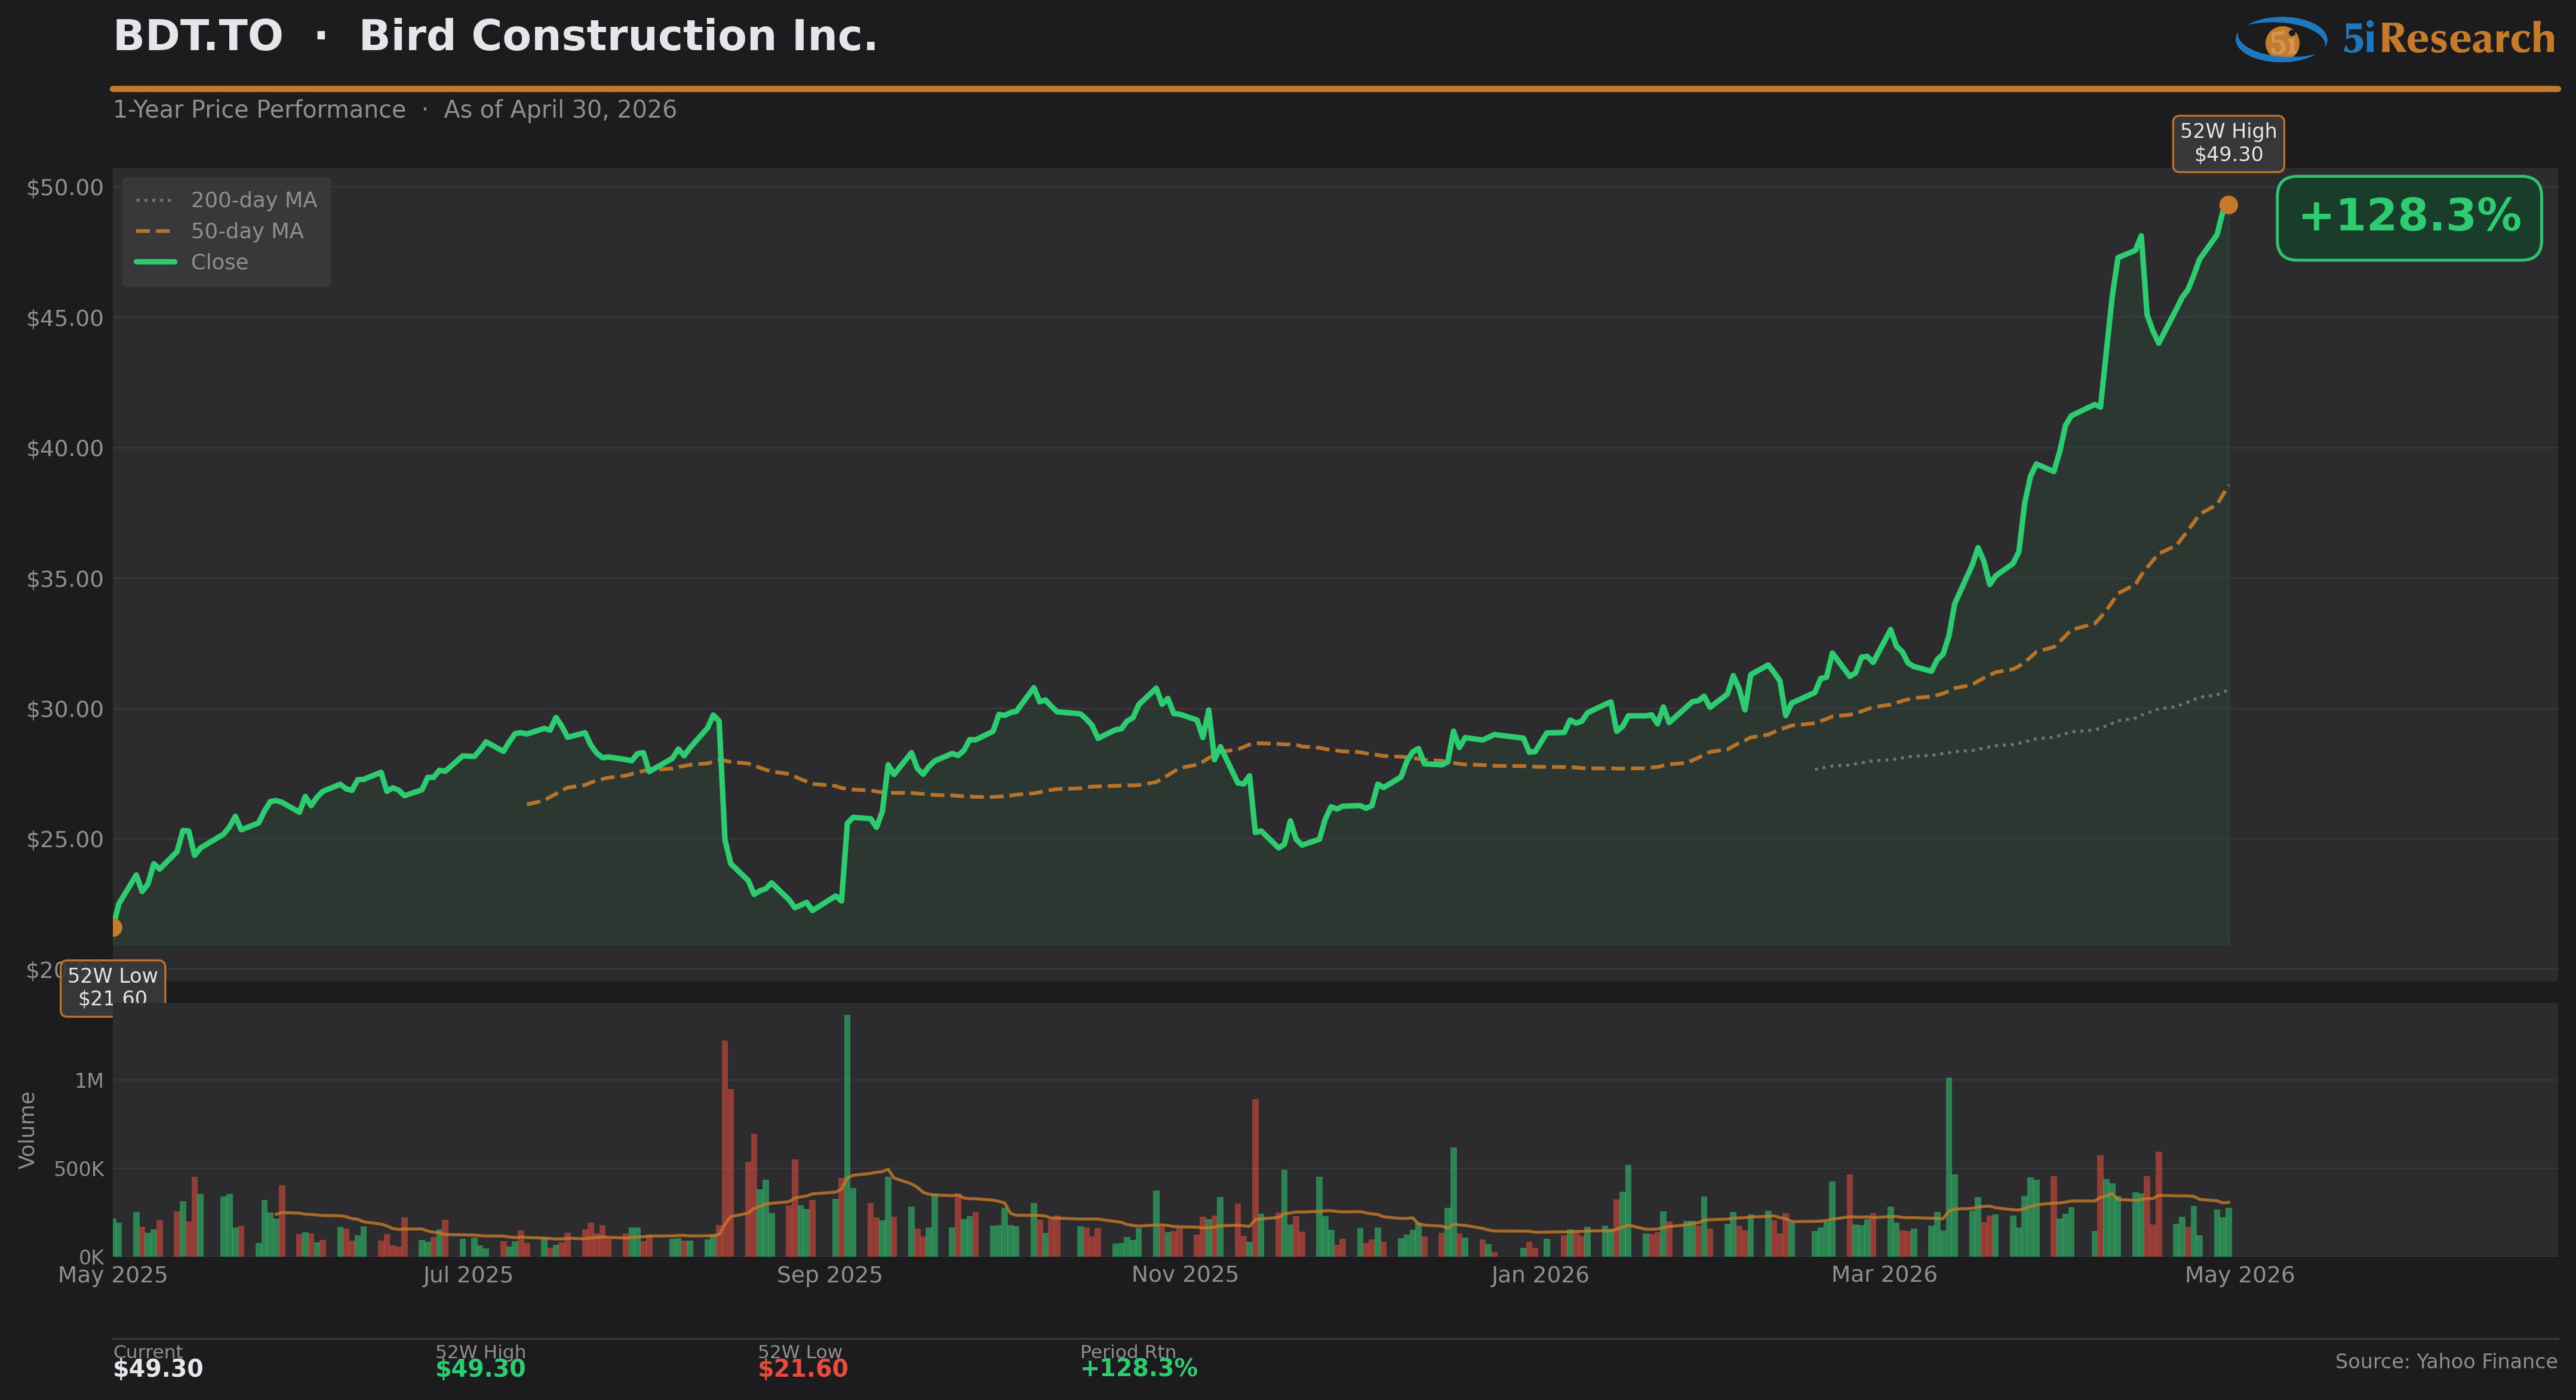Image resolution: width=2576 pixels, height=1400 pixels.
Task: Click the 50-day MA dashed legend marker
Action: pos(153,231)
